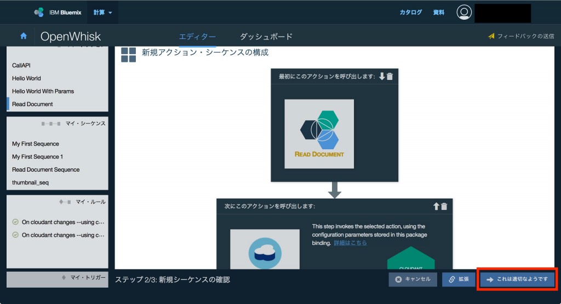Click the 拡張 button
561x304 pixels.
(459, 279)
